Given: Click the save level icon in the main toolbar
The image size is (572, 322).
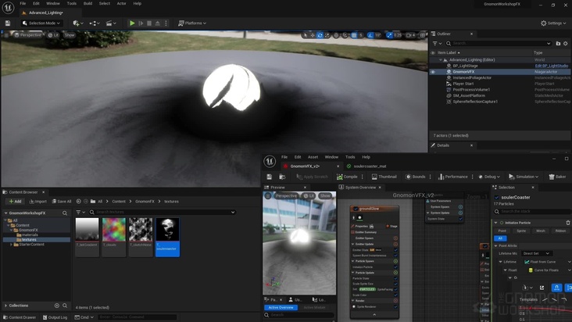Looking at the screenshot, I should (x=8, y=23).
